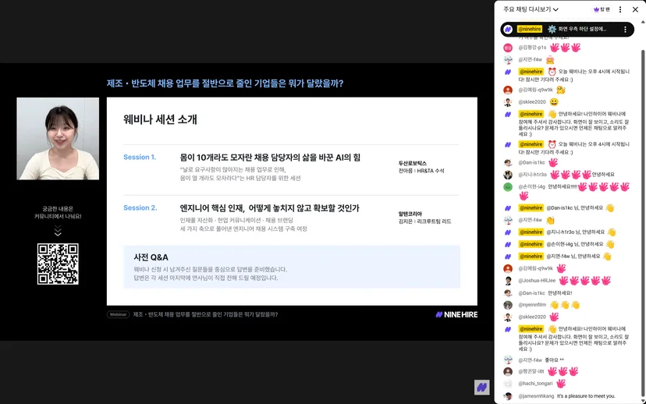Click the avatar of @hachi_tongari
This screenshot has width=646, height=404.
point(508,384)
